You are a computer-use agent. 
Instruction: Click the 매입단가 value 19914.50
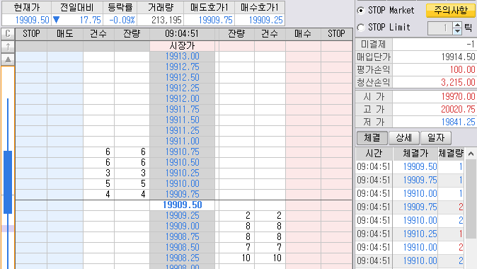click(x=458, y=57)
